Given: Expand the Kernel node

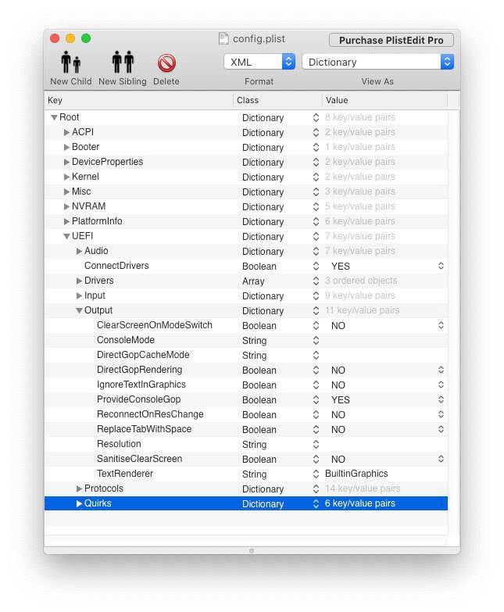Looking at the screenshot, I should (x=66, y=177).
